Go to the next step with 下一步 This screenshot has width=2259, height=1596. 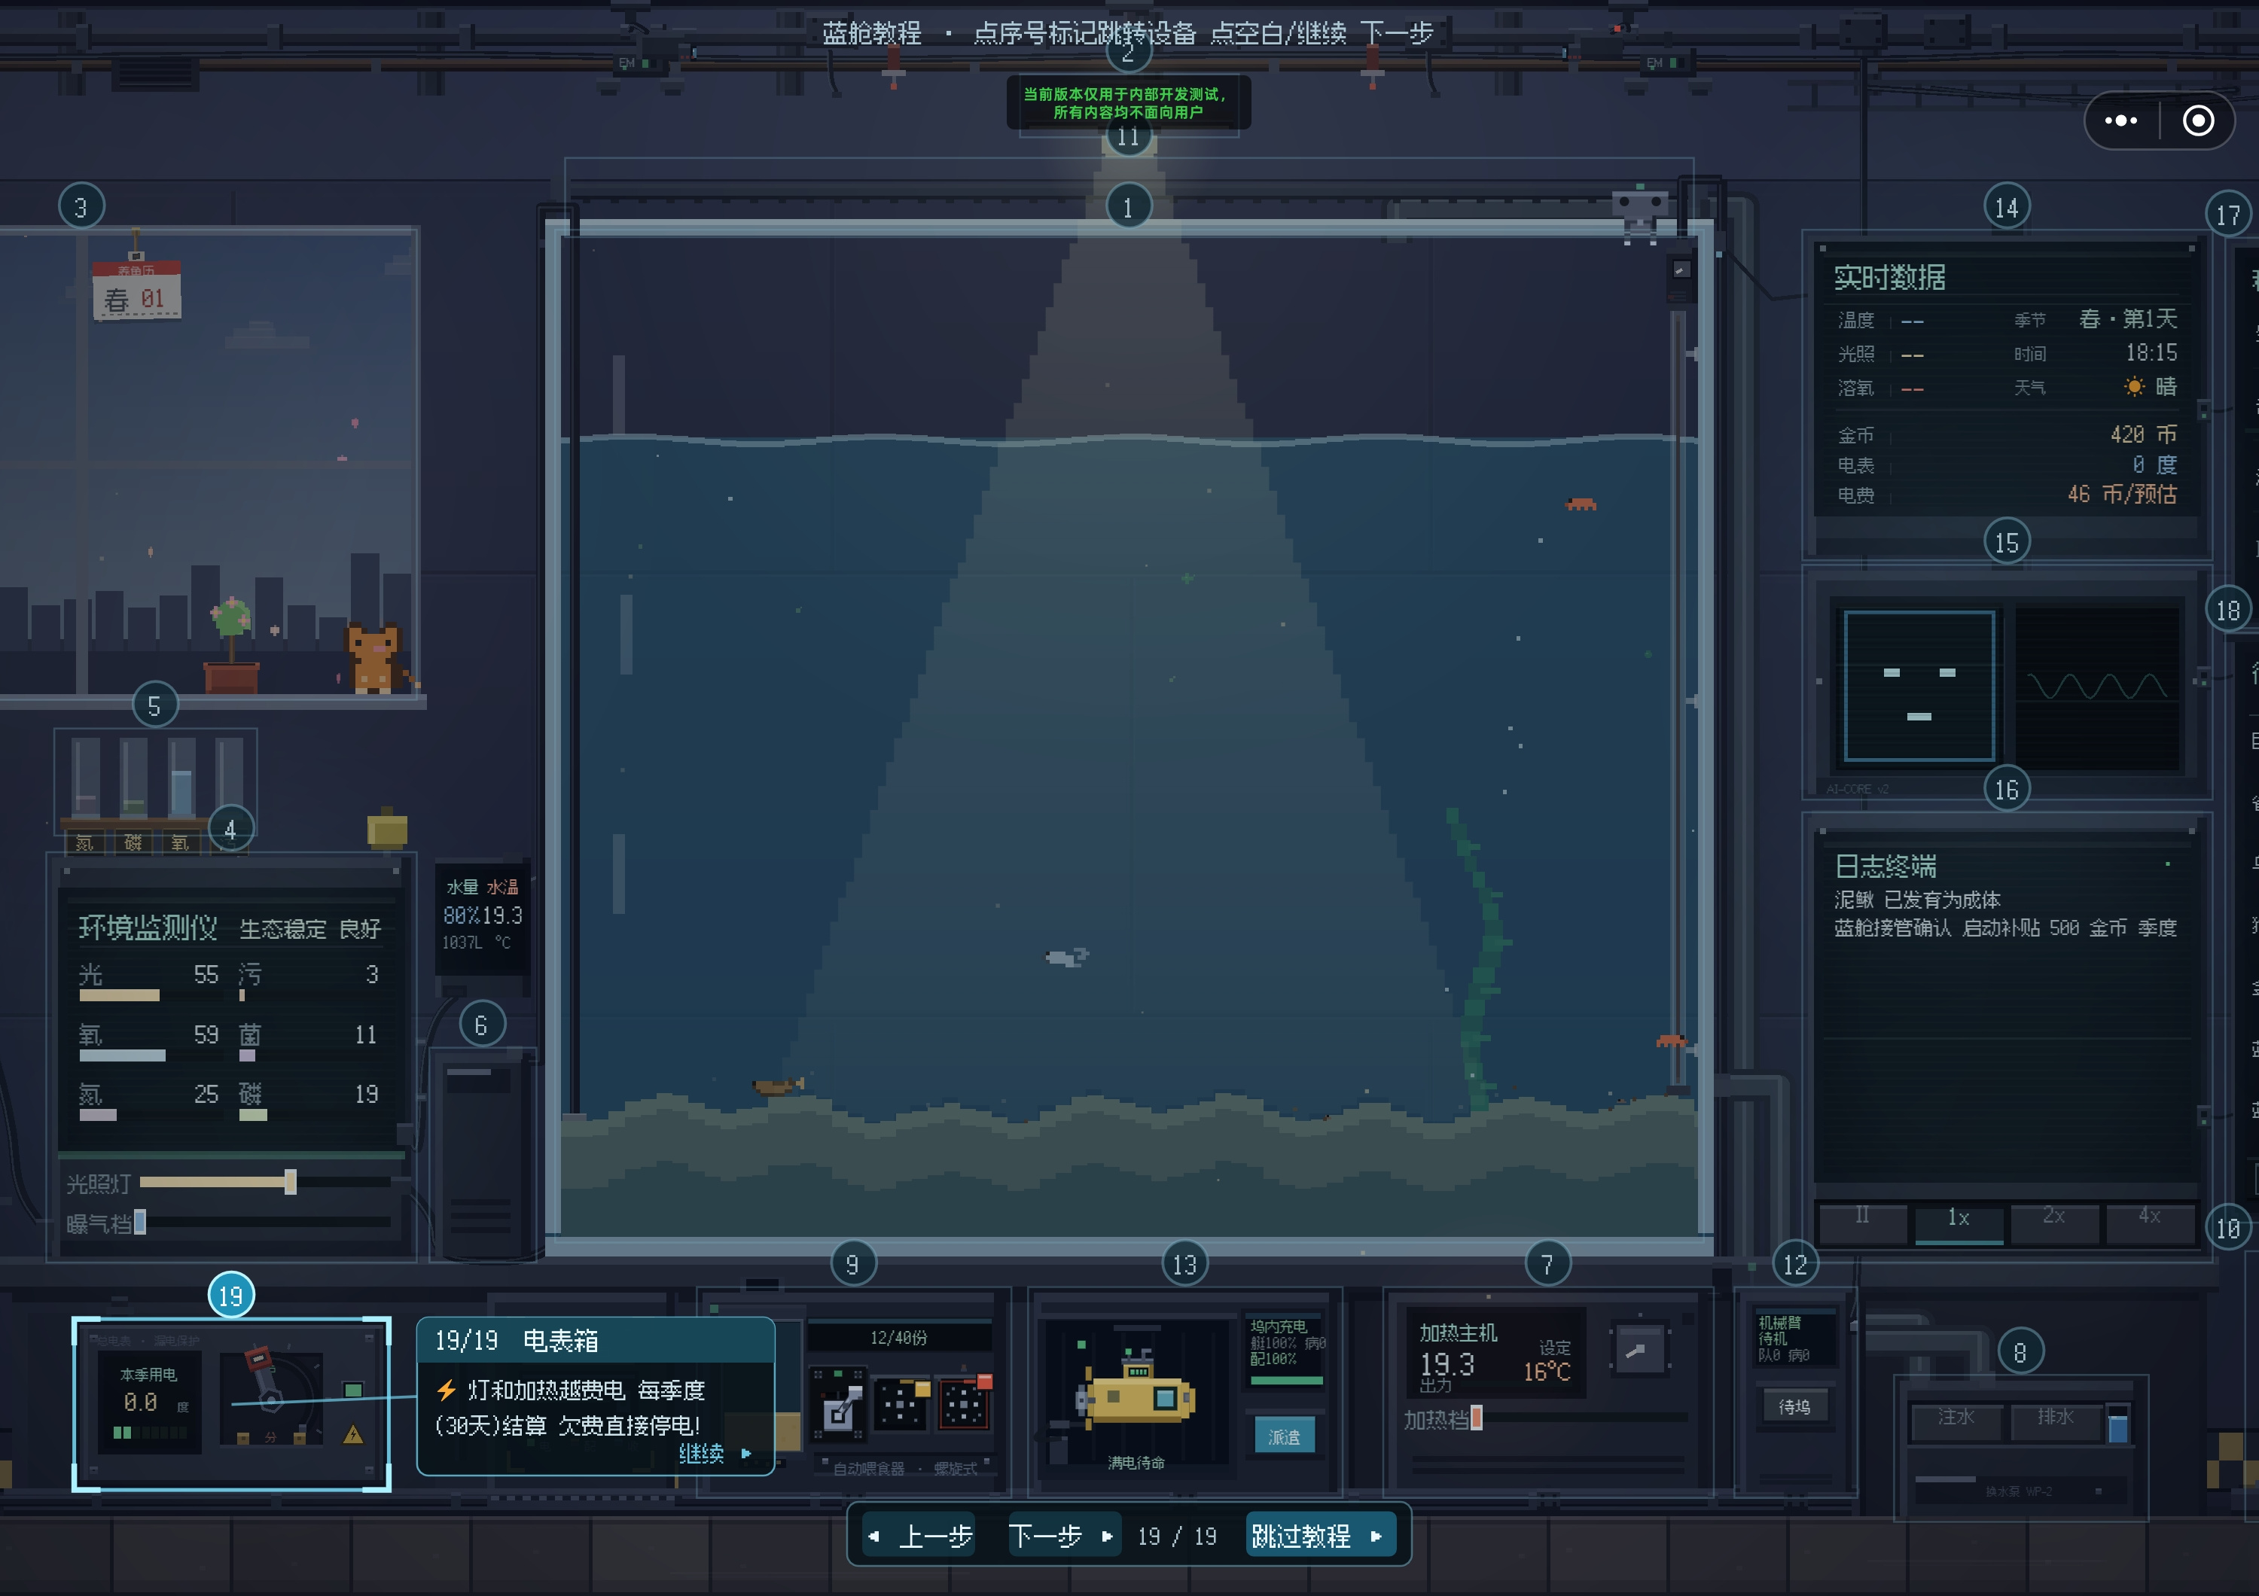click(1062, 1535)
